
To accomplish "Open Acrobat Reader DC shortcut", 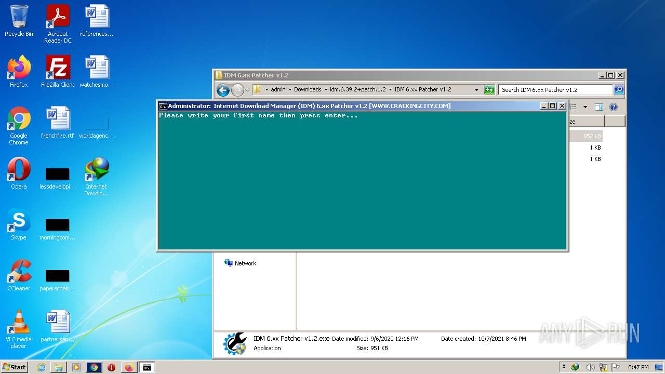I will click(x=58, y=24).
